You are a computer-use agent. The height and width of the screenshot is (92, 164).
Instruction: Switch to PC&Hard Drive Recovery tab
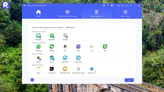pos(67,14)
